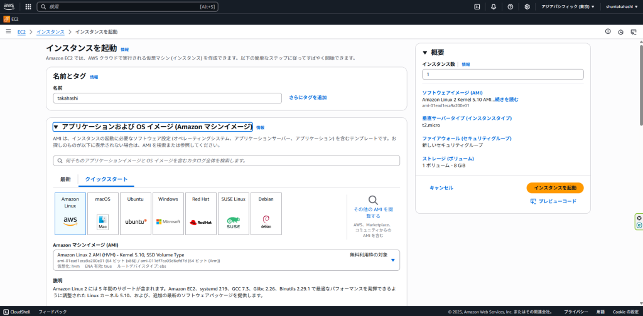Open the Amazon マシンイメージ (AMI) dropdown
643x316 pixels.
(226, 260)
